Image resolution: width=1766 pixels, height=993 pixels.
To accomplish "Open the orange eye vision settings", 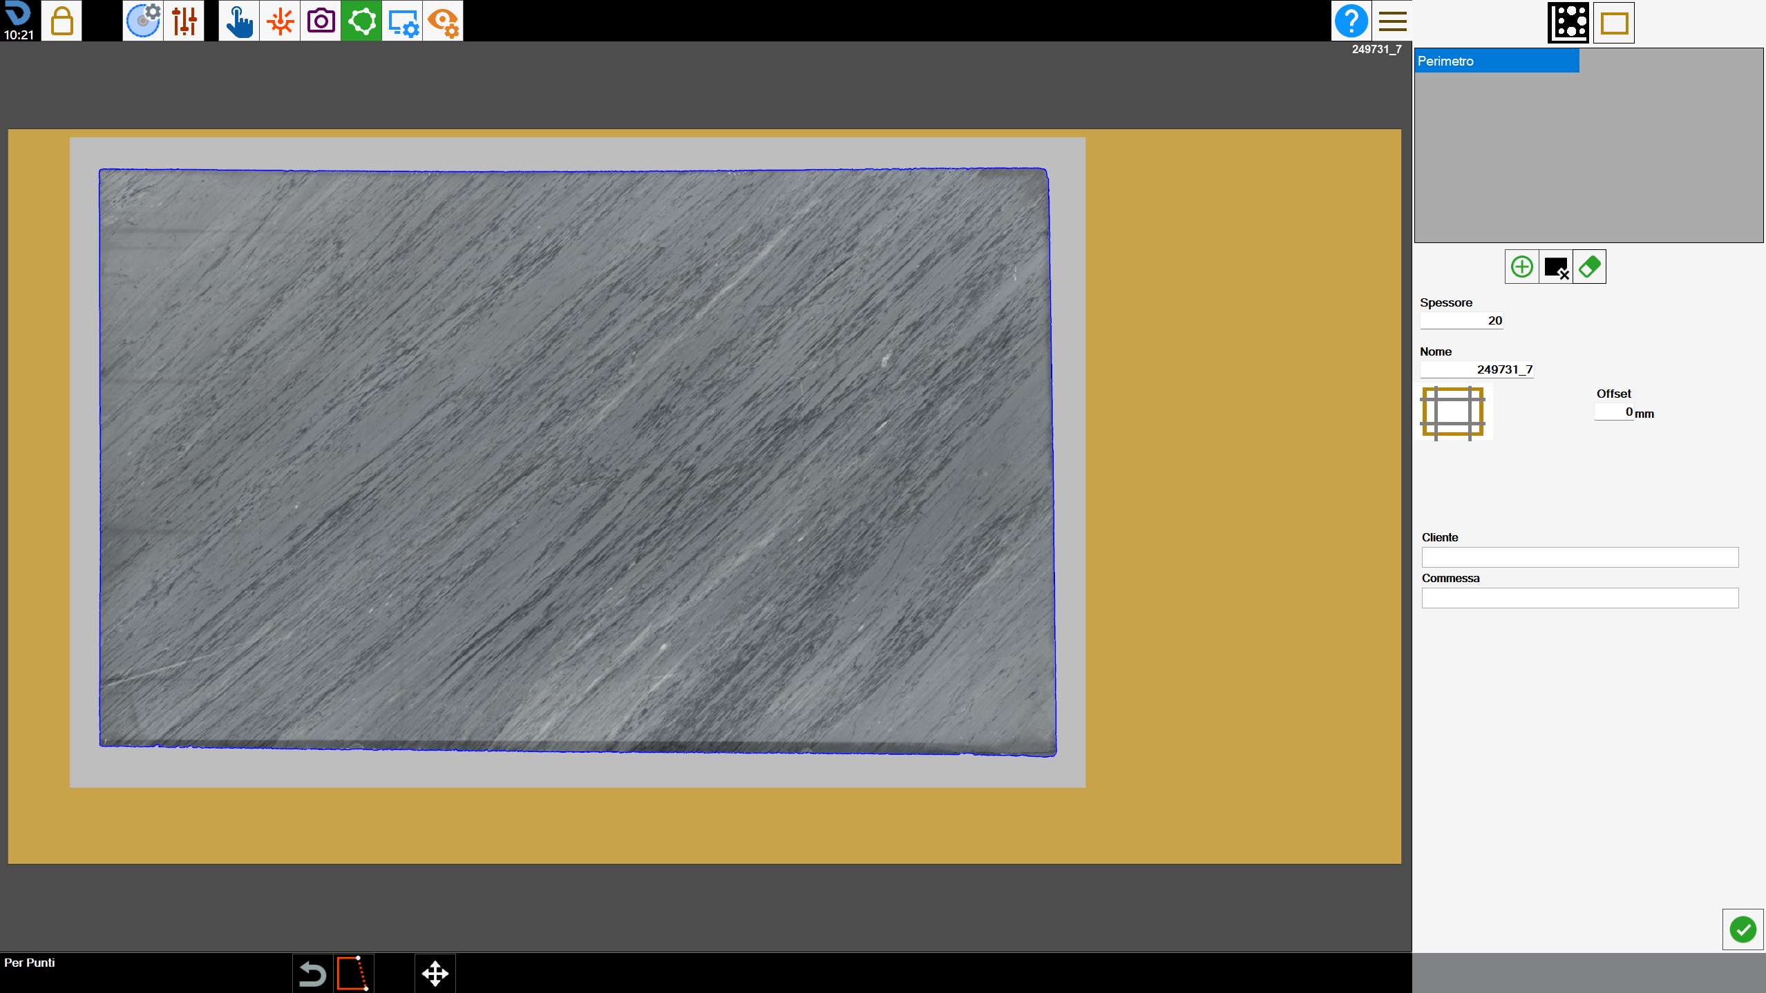I will pyautogui.click(x=443, y=21).
